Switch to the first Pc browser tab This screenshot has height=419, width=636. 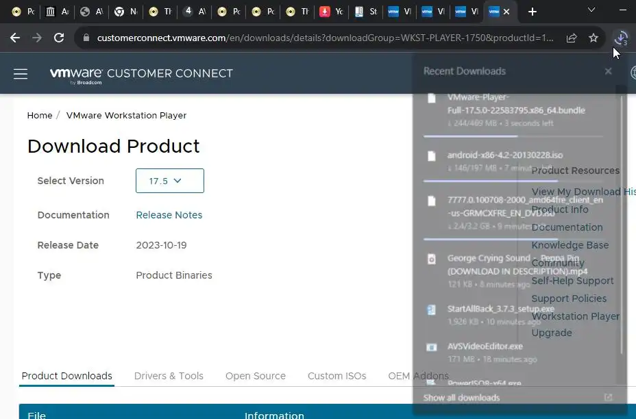tap(23, 12)
